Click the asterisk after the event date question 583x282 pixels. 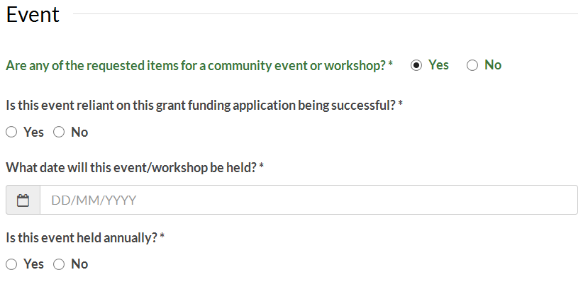[262, 166]
